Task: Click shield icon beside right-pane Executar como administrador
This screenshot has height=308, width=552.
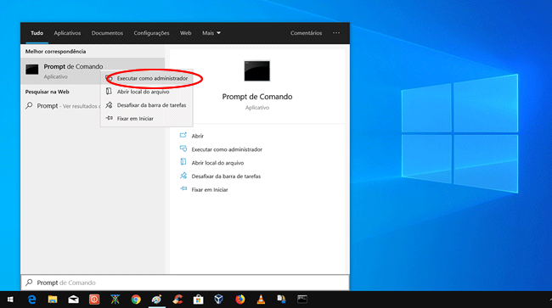Action: pos(183,148)
